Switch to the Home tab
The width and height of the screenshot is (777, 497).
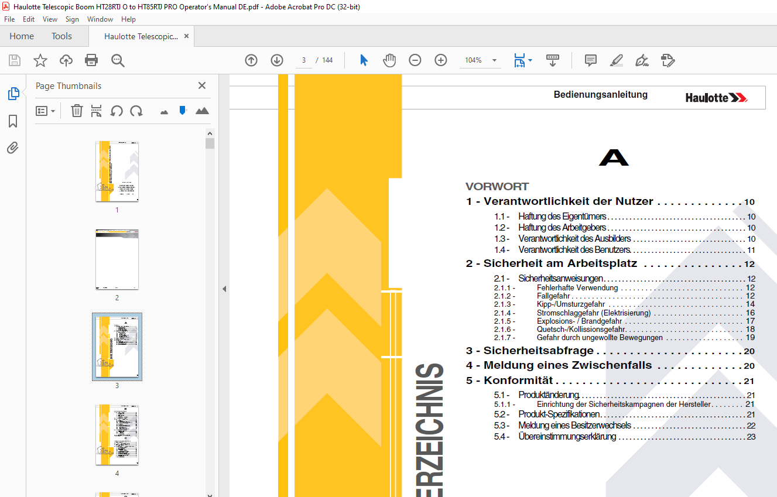(22, 36)
